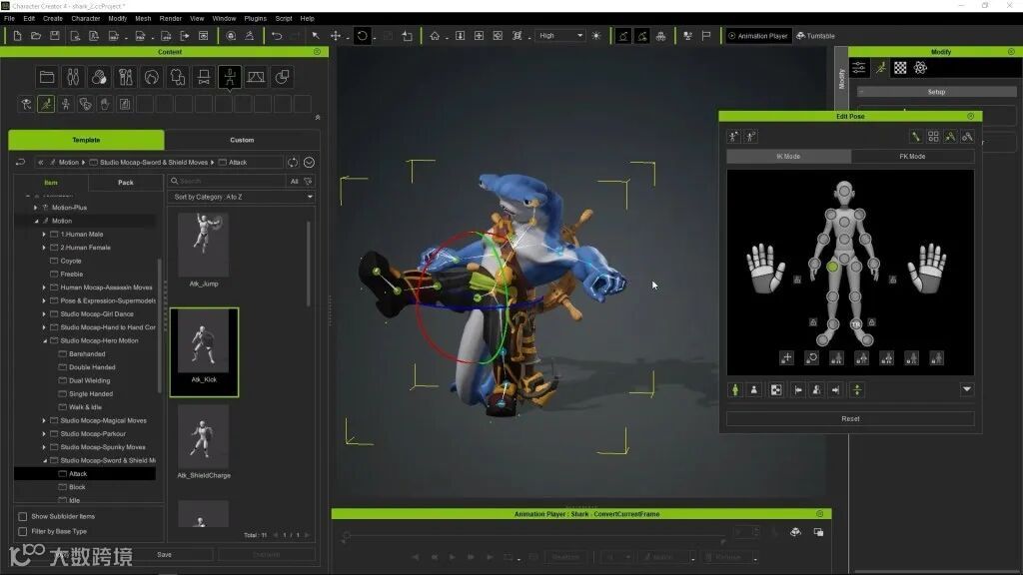Switch to FK Mode in Edit Pose
Image resolution: width=1023 pixels, height=575 pixels.
tap(912, 157)
